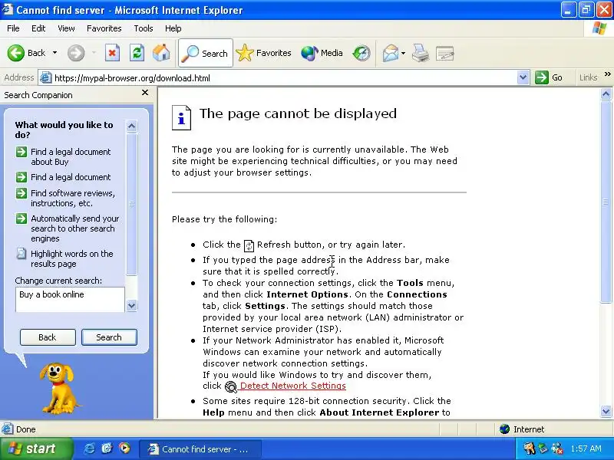The width and height of the screenshot is (614, 460).
Task: Choose Automatically send your search to engines
Action: click(x=74, y=228)
